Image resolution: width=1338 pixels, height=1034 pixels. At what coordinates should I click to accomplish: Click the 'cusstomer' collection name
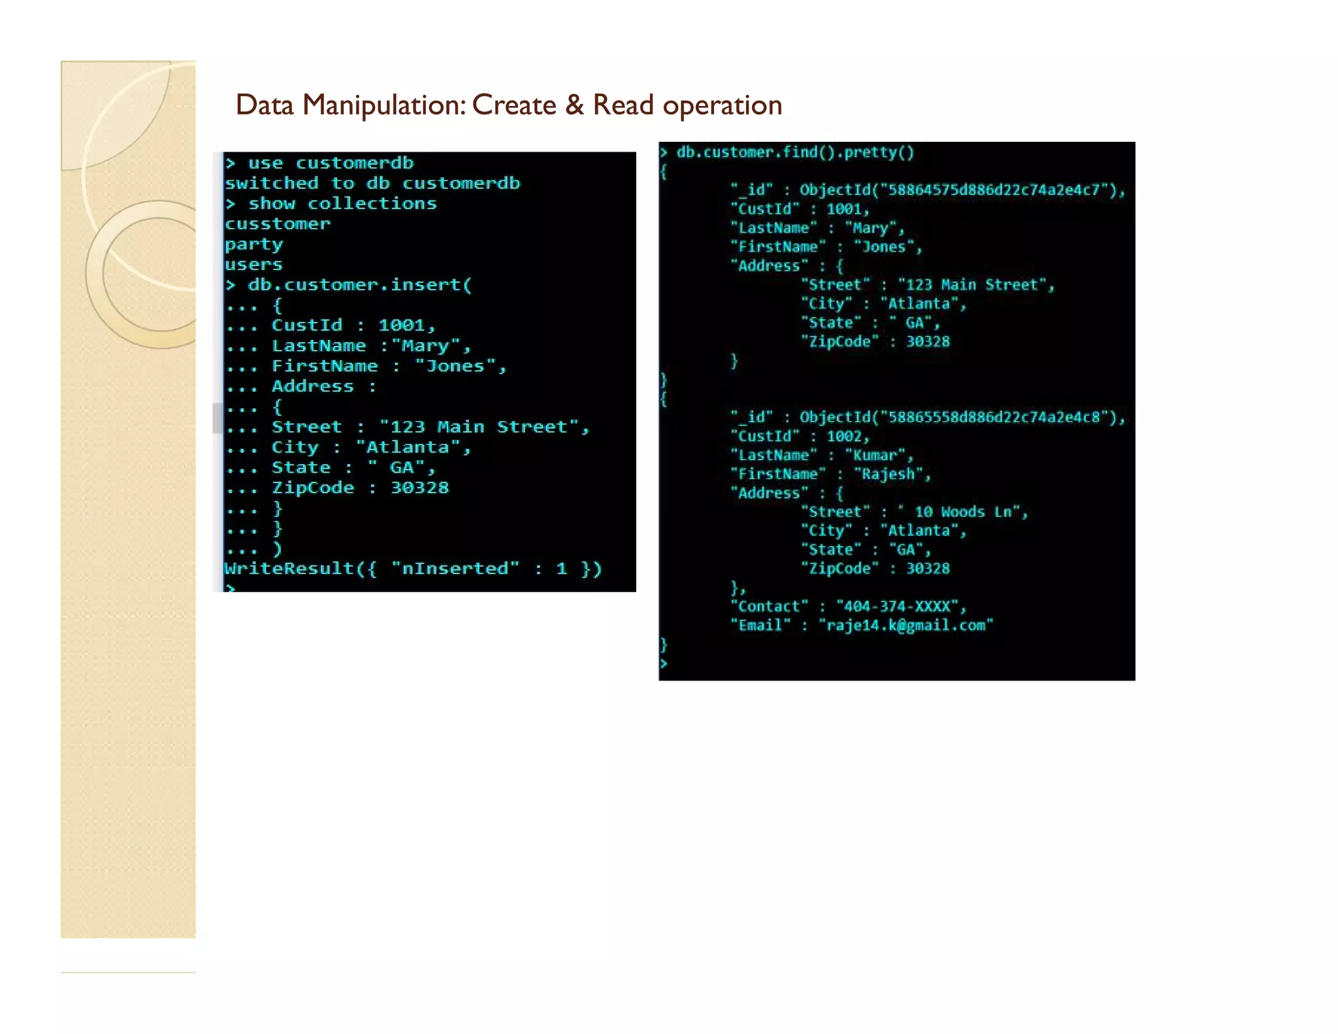278,224
